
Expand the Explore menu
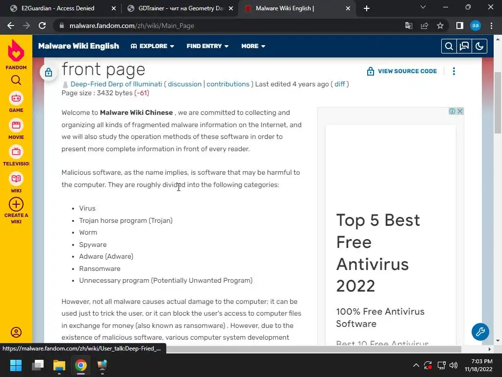pyautogui.click(x=152, y=46)
